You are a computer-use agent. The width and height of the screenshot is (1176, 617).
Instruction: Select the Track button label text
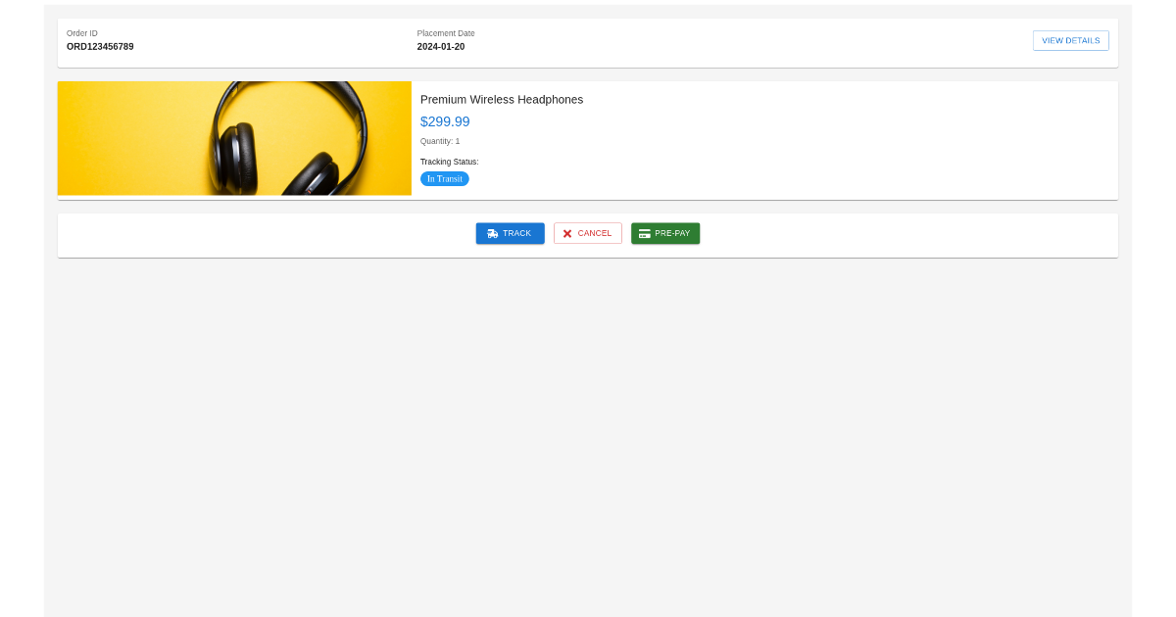pos(516,234)
